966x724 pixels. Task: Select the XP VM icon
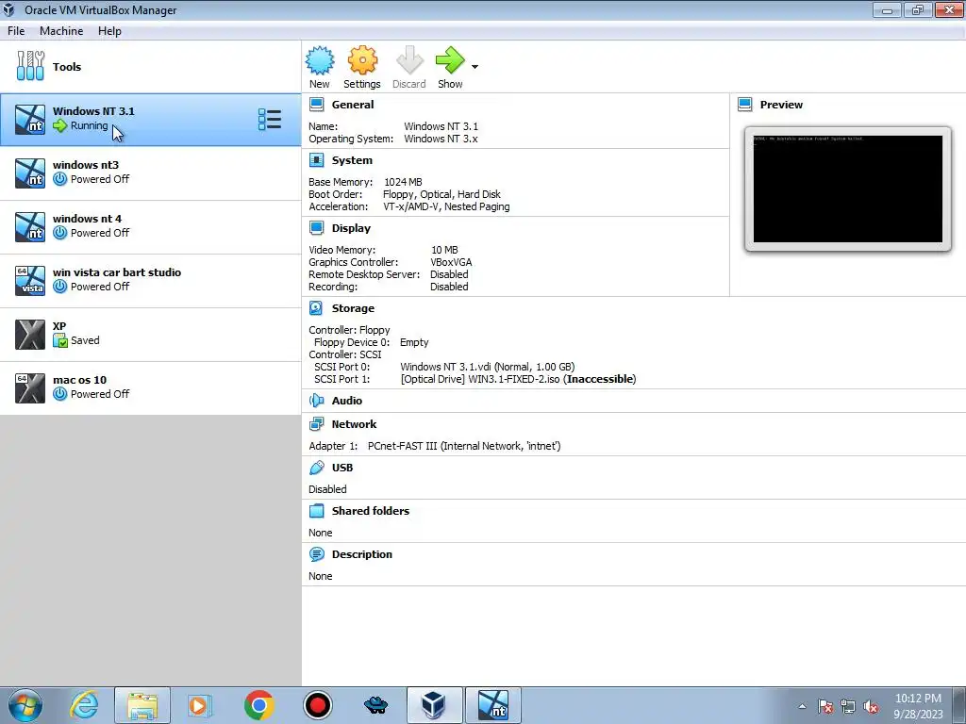point(30,335)
